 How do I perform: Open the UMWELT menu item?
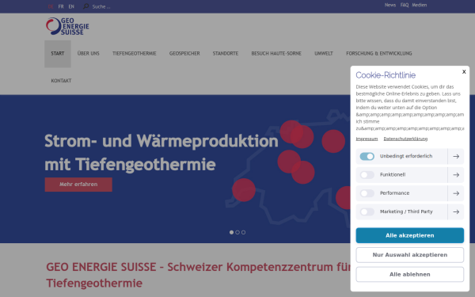click(324, 54)
